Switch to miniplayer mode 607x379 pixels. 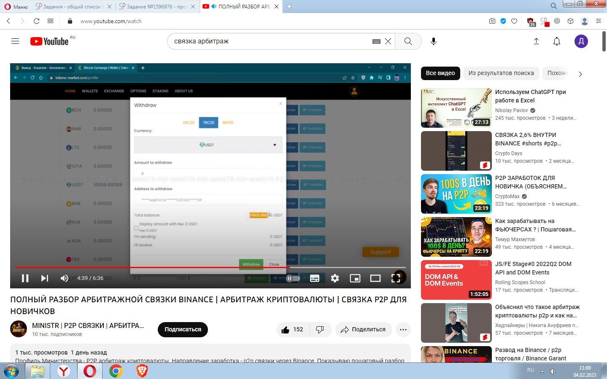tap(355, 278)
